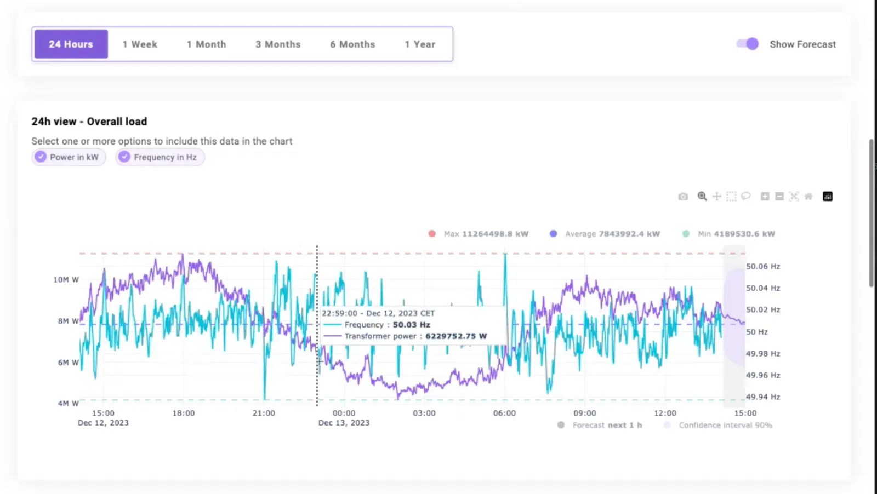This screenshot has height=494, width=877.
Task: Toggle the Average legend entry
Action: [x=605, y=233]
